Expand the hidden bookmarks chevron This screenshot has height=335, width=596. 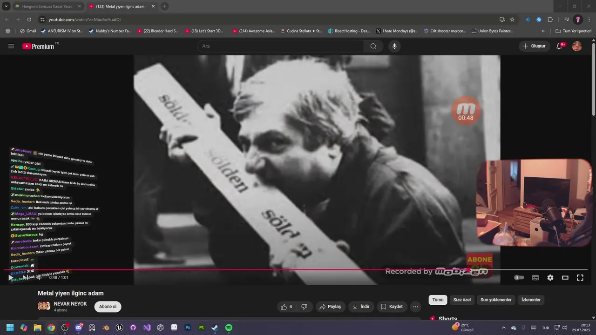(543, 31)
